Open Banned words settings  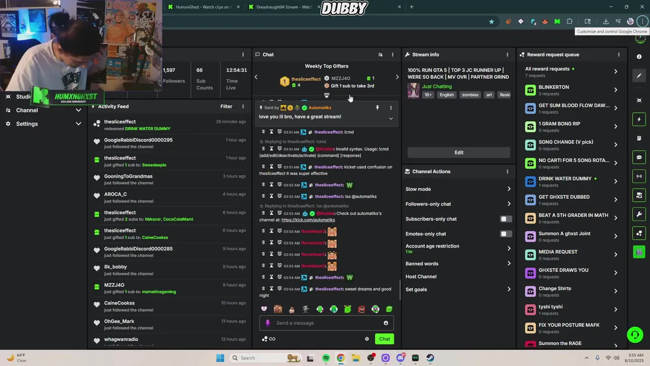[459, 263]
